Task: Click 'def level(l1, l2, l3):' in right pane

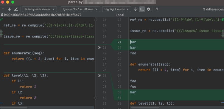Action: coord(152,103)
